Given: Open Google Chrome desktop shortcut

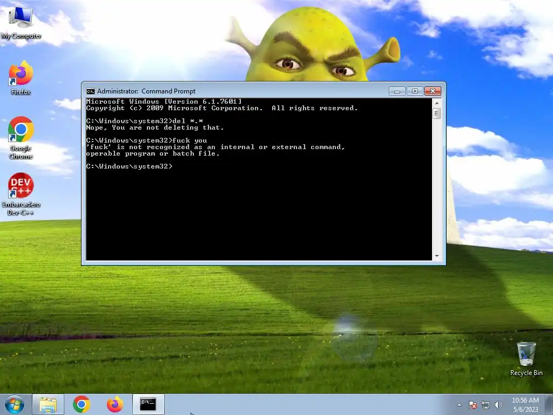Looking at the screenshot, I should click(21, 138).
